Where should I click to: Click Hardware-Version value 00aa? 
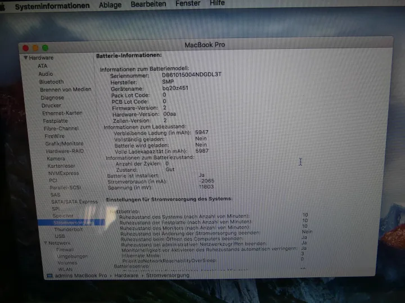point(169,114)
